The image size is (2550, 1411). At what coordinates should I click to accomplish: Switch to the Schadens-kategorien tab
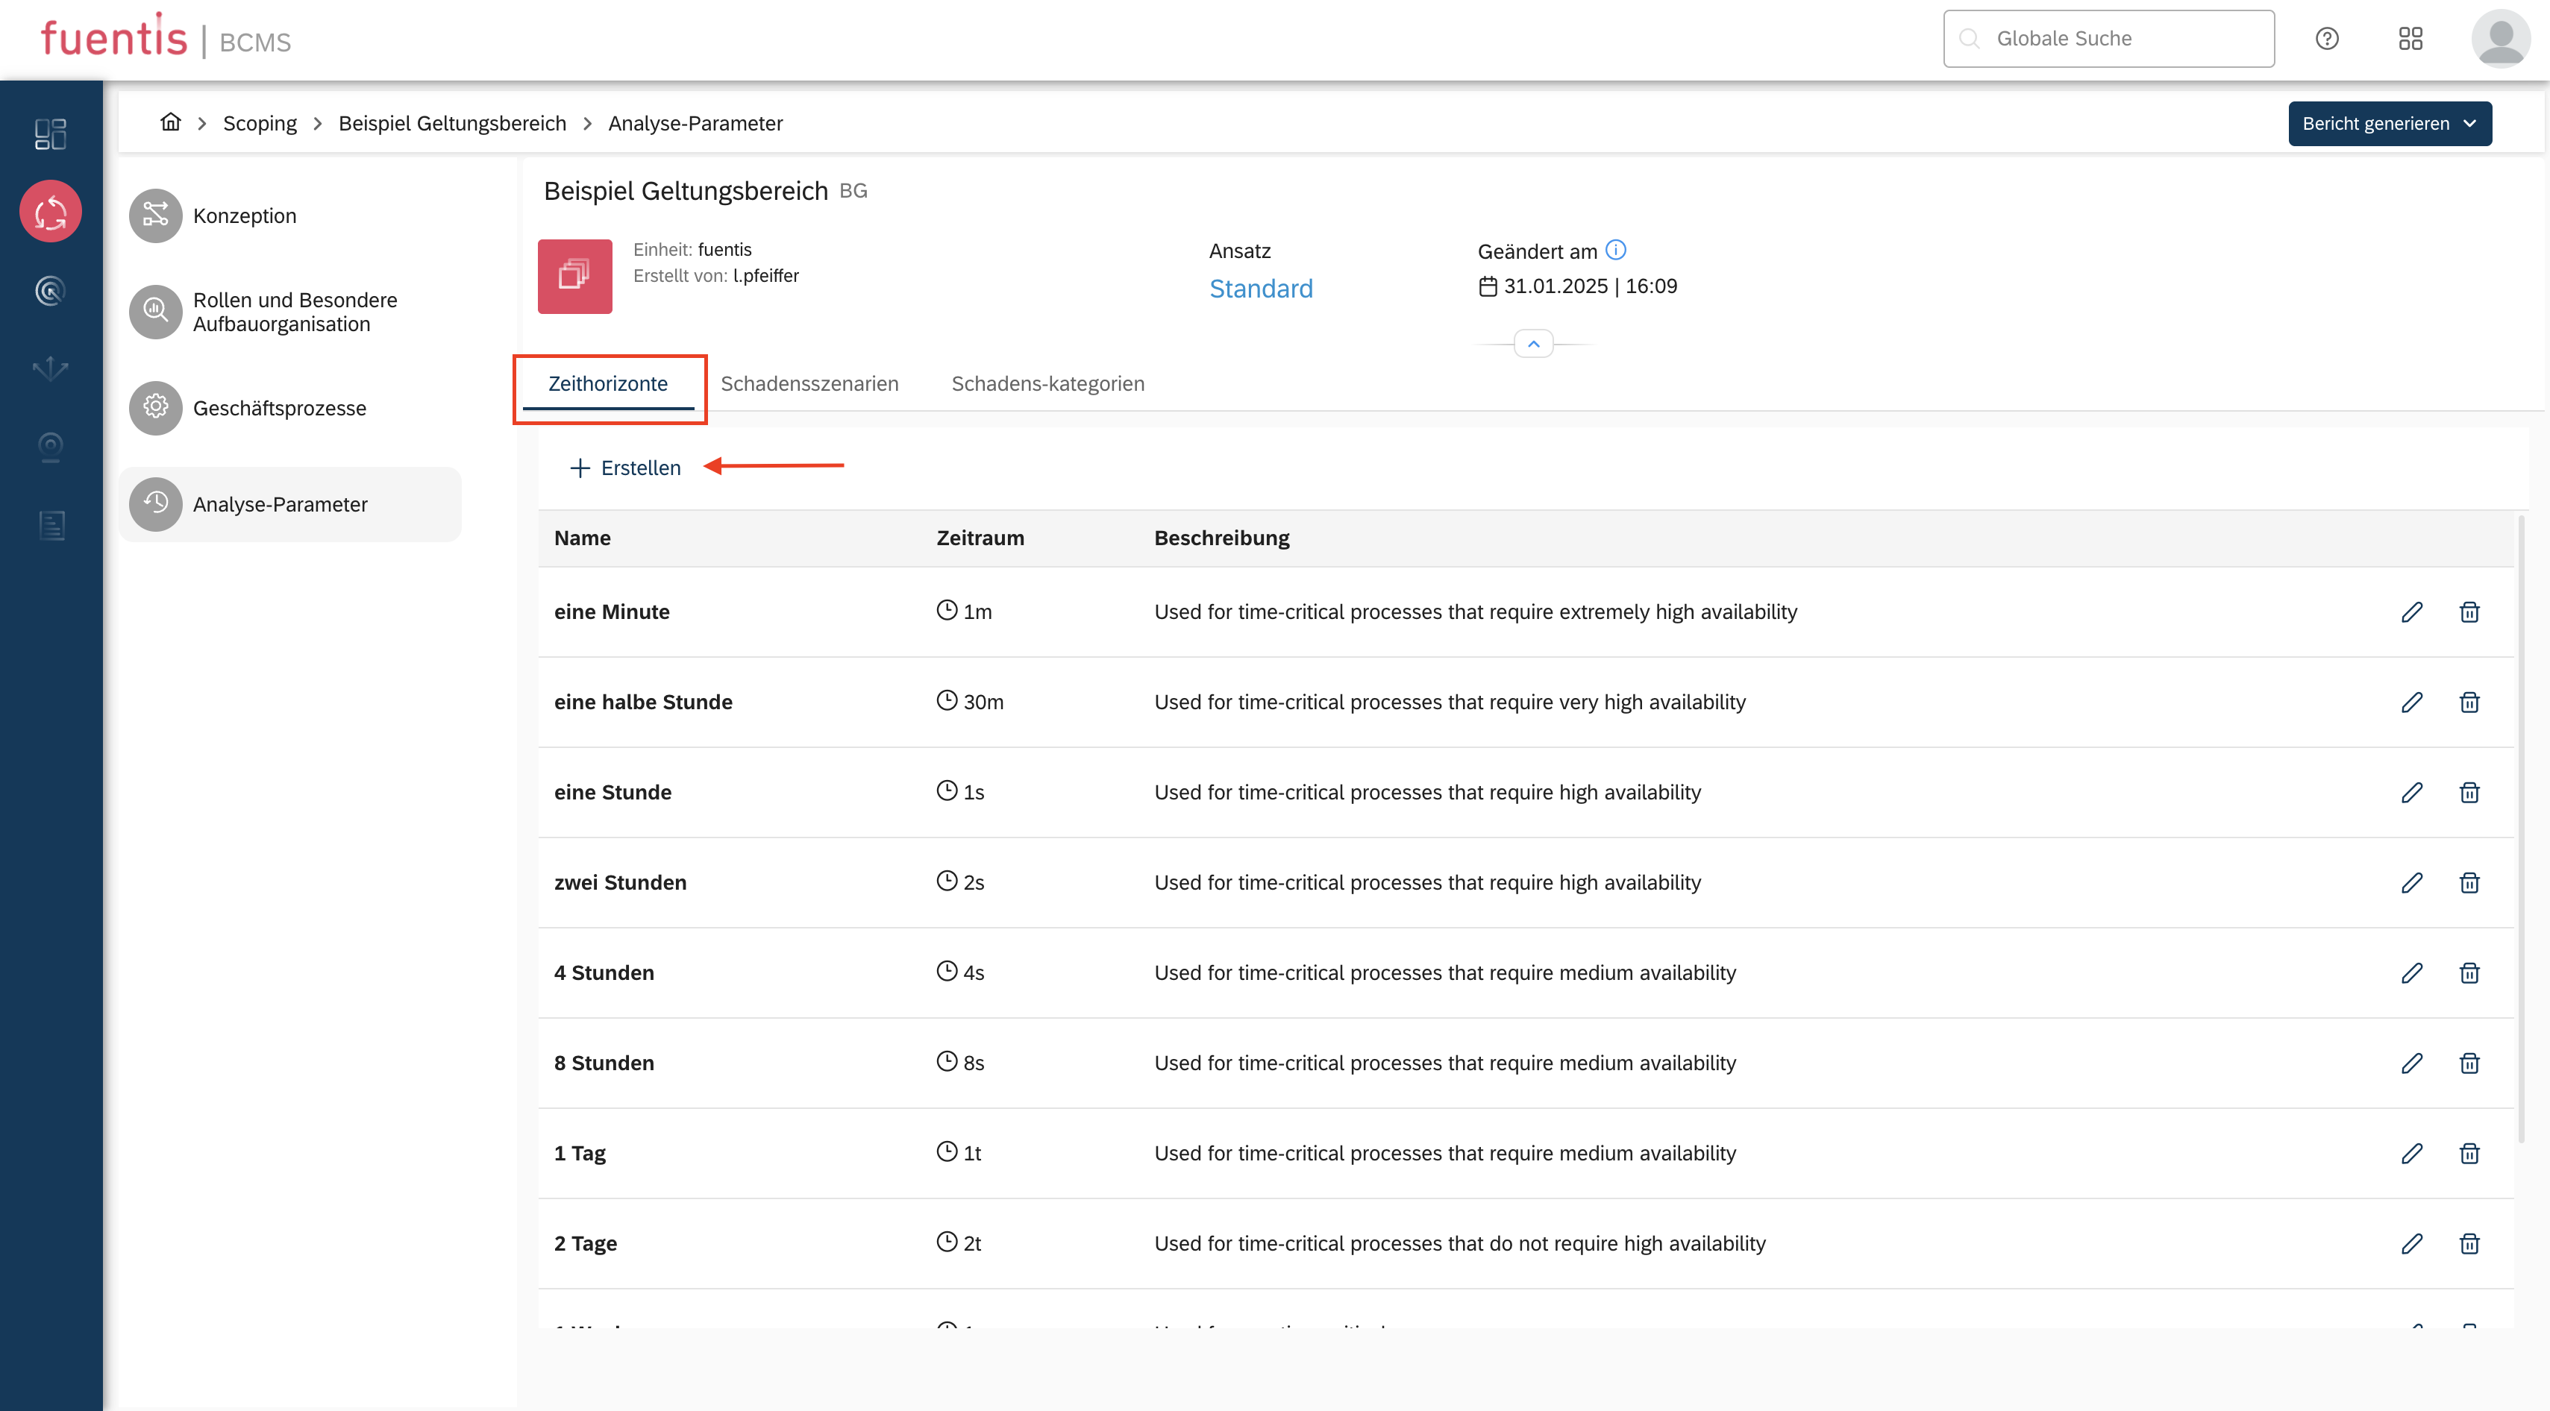(x=1047, y=384)
